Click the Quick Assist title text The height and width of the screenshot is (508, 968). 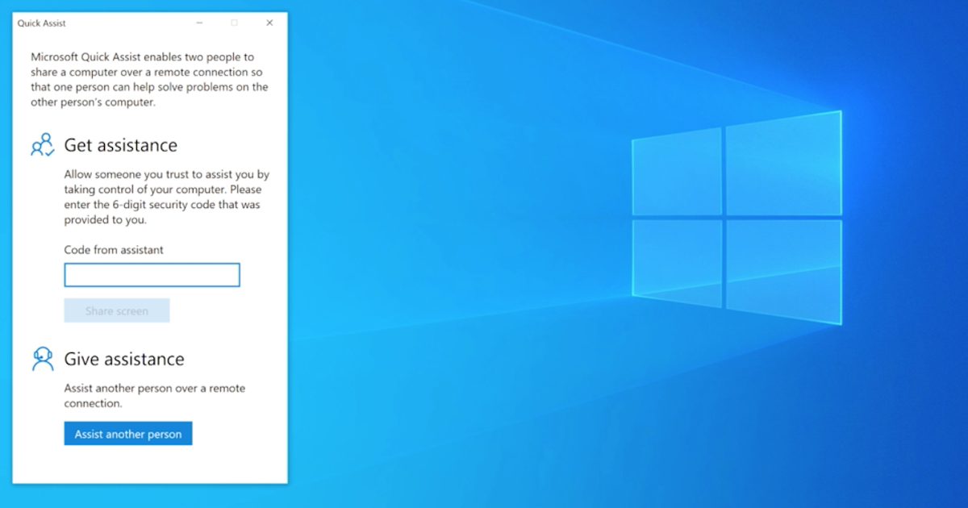click(42, 23)
